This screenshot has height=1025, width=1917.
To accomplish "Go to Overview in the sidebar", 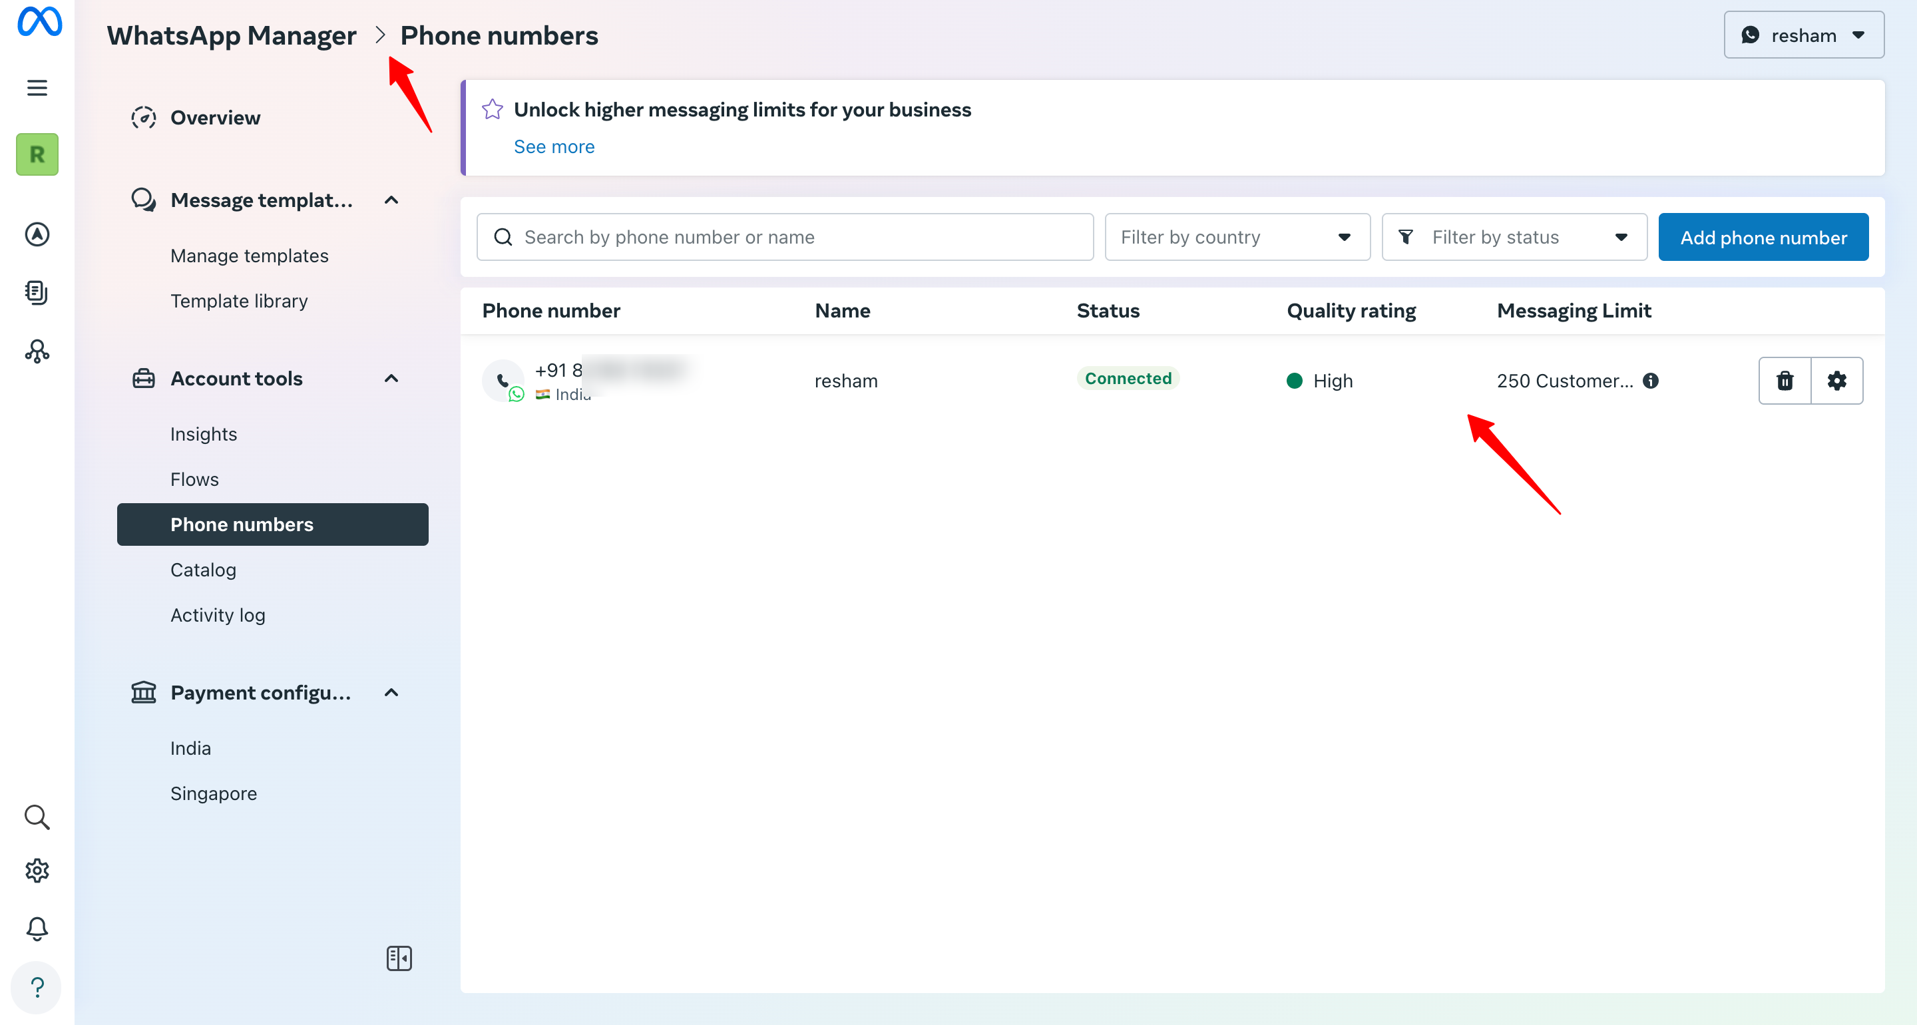I will pyautogui.click(x=215, y=118).
